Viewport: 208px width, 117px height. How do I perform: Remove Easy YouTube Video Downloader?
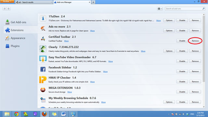tap(195, 61)
